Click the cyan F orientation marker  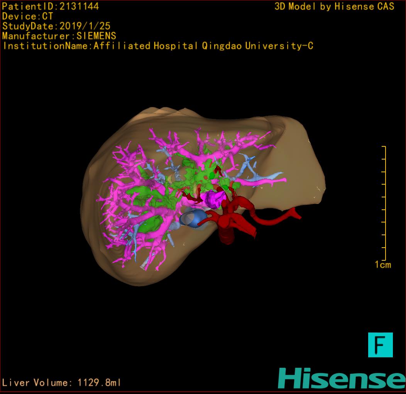pos(380,345)
